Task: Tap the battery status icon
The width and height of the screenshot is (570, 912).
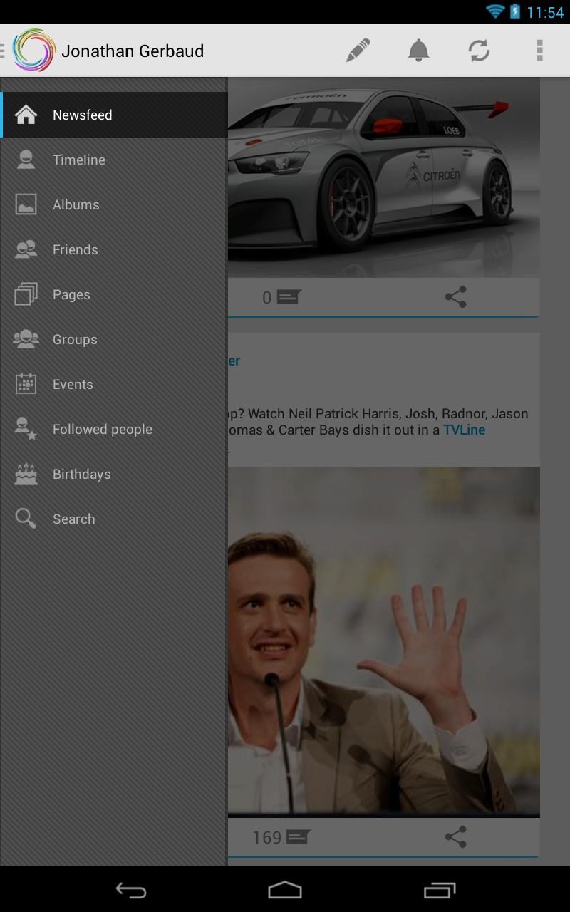Action: [x=515, y=11]
